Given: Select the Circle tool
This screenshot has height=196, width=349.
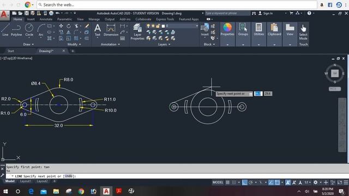Looking at the screenshot, I should pyautogui.click(x=29, y=30).
